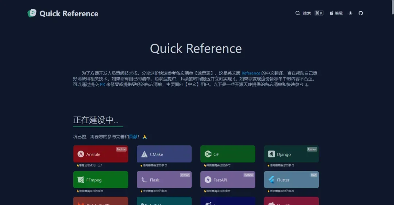This screenshot has height=205, width=394.
Task: Click the search magnifier icon
Action: pos(298,13)
